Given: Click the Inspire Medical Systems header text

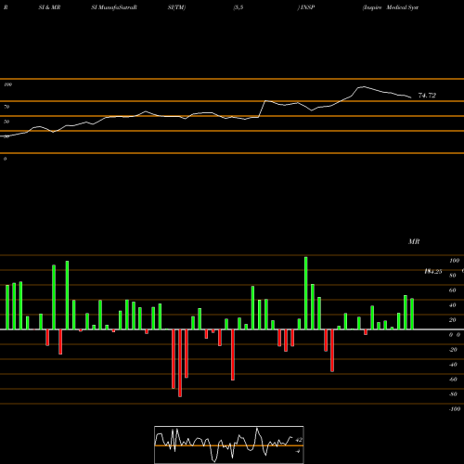Looking at the screenshot, I should coord(391,7).
